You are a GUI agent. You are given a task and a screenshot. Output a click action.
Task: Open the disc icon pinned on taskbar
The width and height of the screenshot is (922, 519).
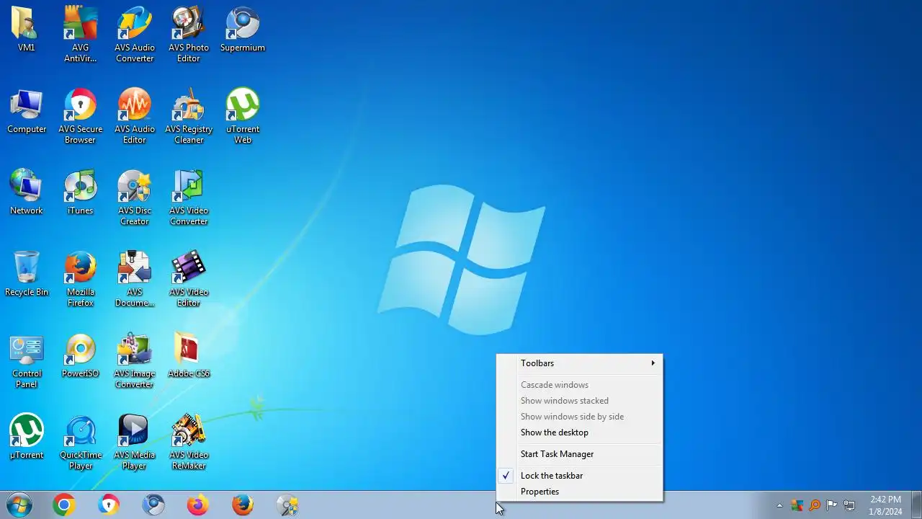(287, 505)
